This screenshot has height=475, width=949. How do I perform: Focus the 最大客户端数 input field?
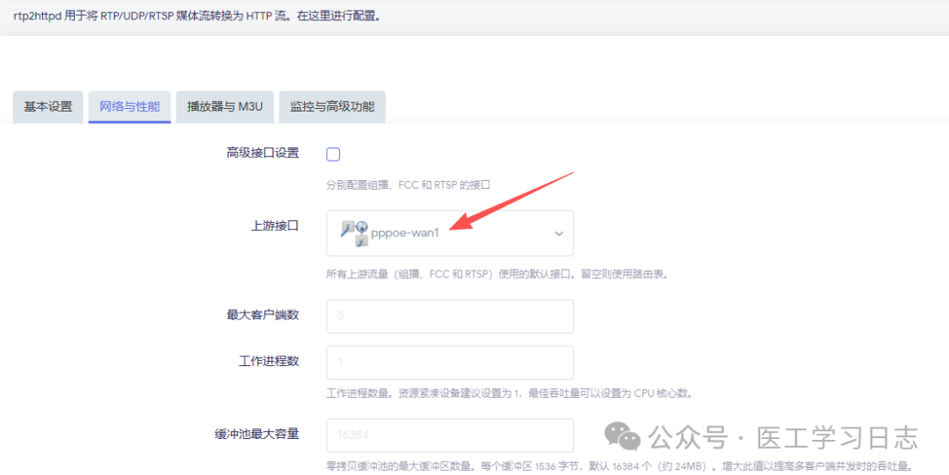(x=450, y=316)
